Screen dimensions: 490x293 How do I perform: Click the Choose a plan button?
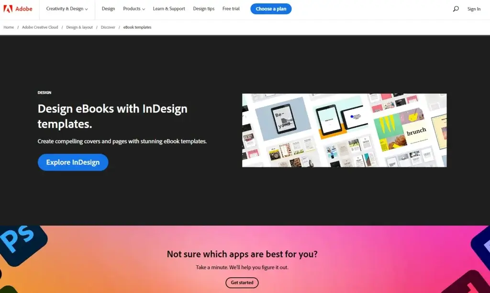pyautogui.click(x=271, y=9)
